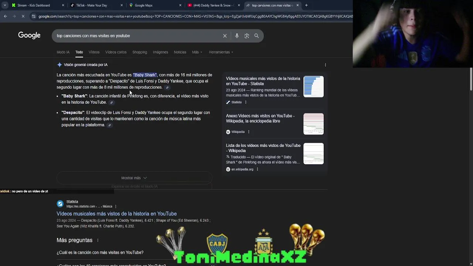
Task: Expand question ¿Cuál es la canción con más visitas
Action: pos(100,253)
